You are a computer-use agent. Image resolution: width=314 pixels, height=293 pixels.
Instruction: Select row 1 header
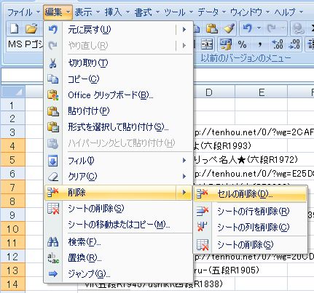pyautogui.click(x=12, y=105)
